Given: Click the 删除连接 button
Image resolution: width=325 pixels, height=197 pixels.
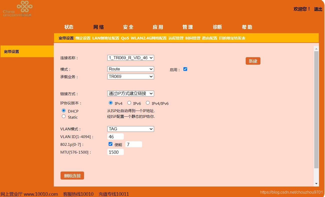Looking at the screenshot, I should coord(72,176).
